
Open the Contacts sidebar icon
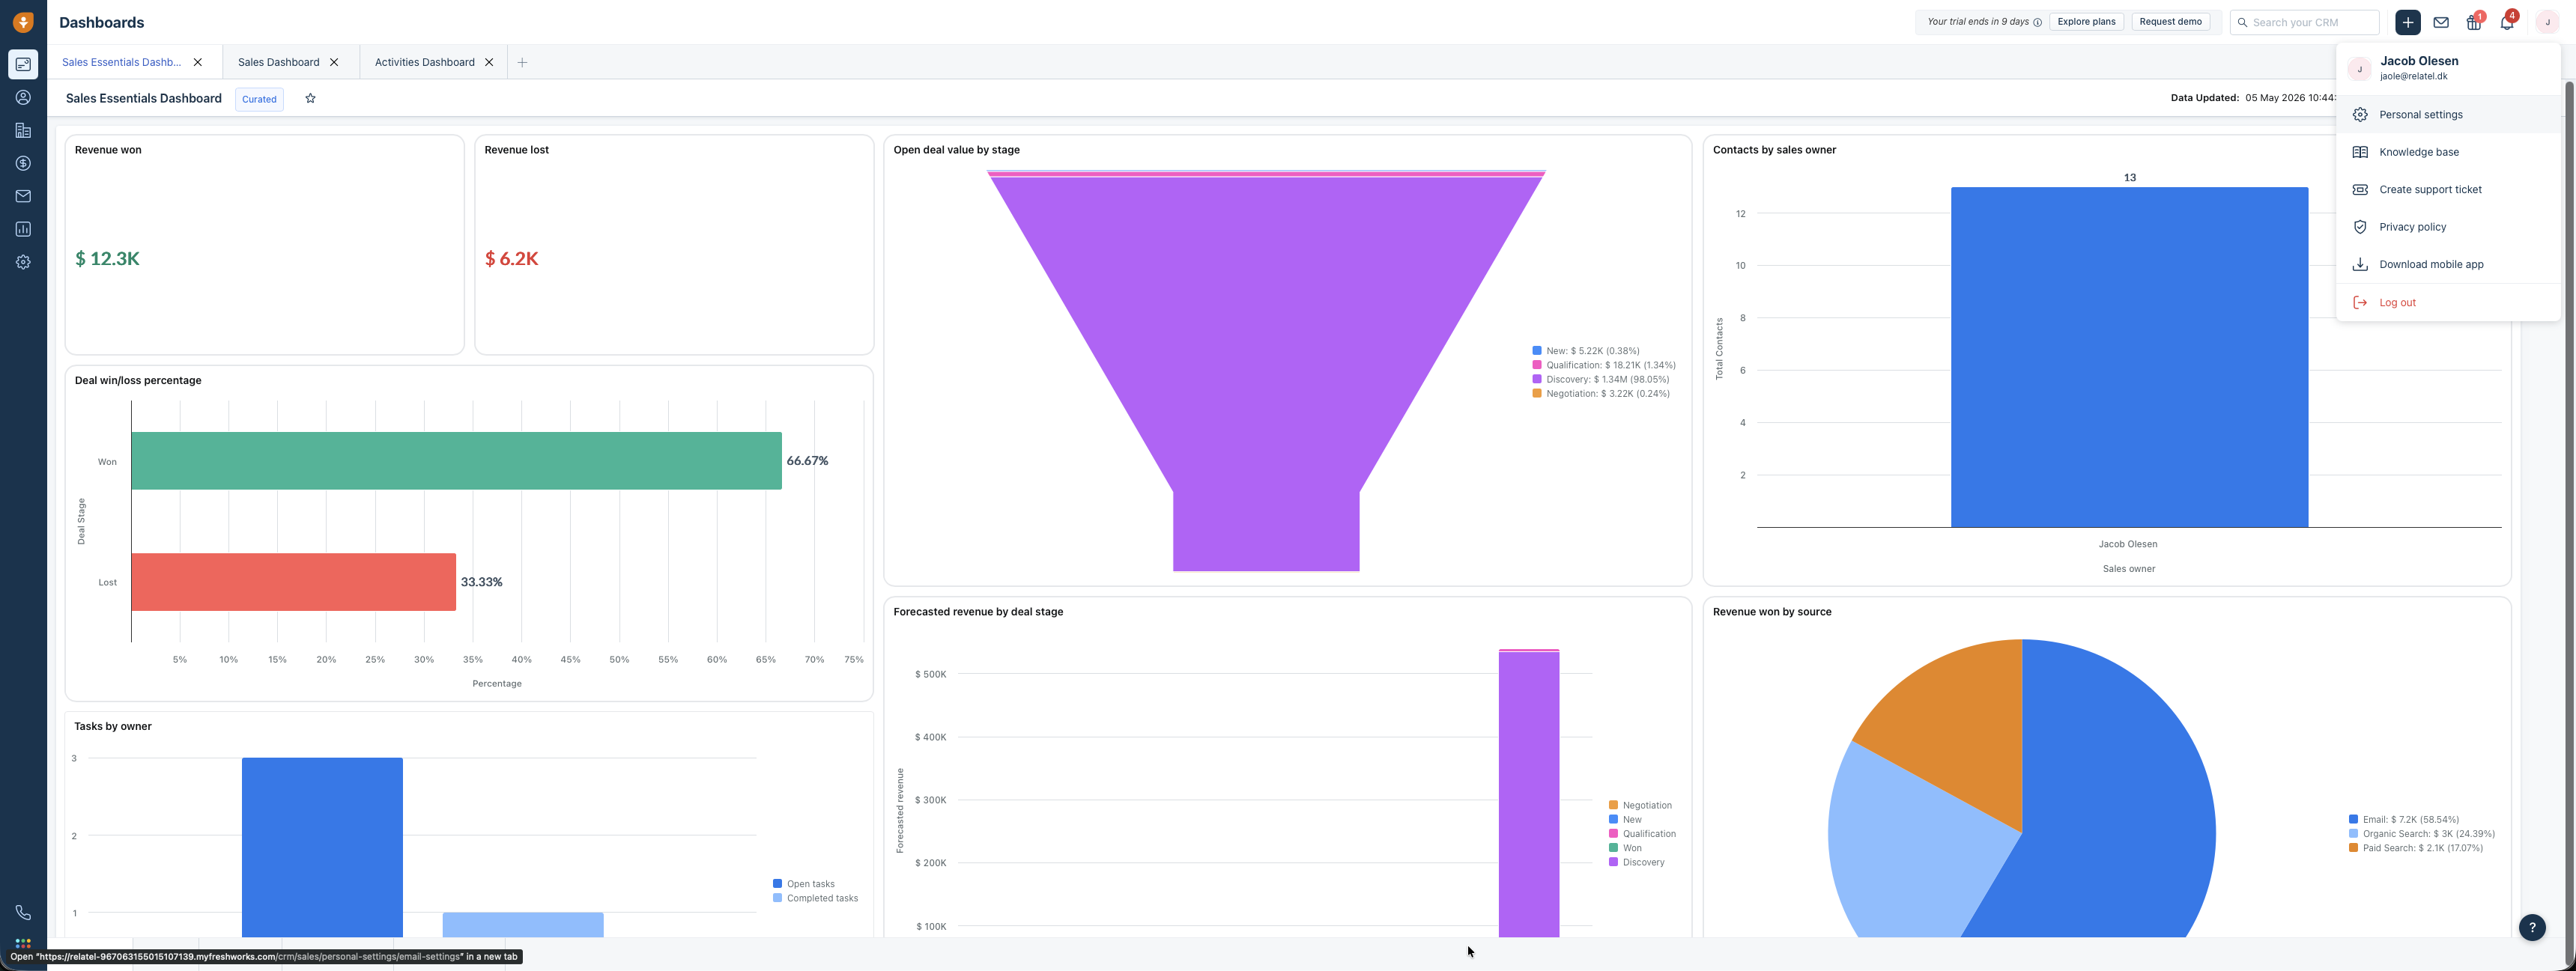coord(23,98)
